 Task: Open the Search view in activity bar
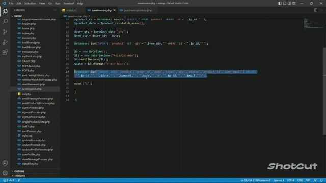tap(5, 21)
